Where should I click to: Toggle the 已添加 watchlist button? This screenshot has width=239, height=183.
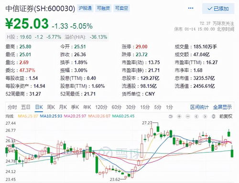[218, 9]
